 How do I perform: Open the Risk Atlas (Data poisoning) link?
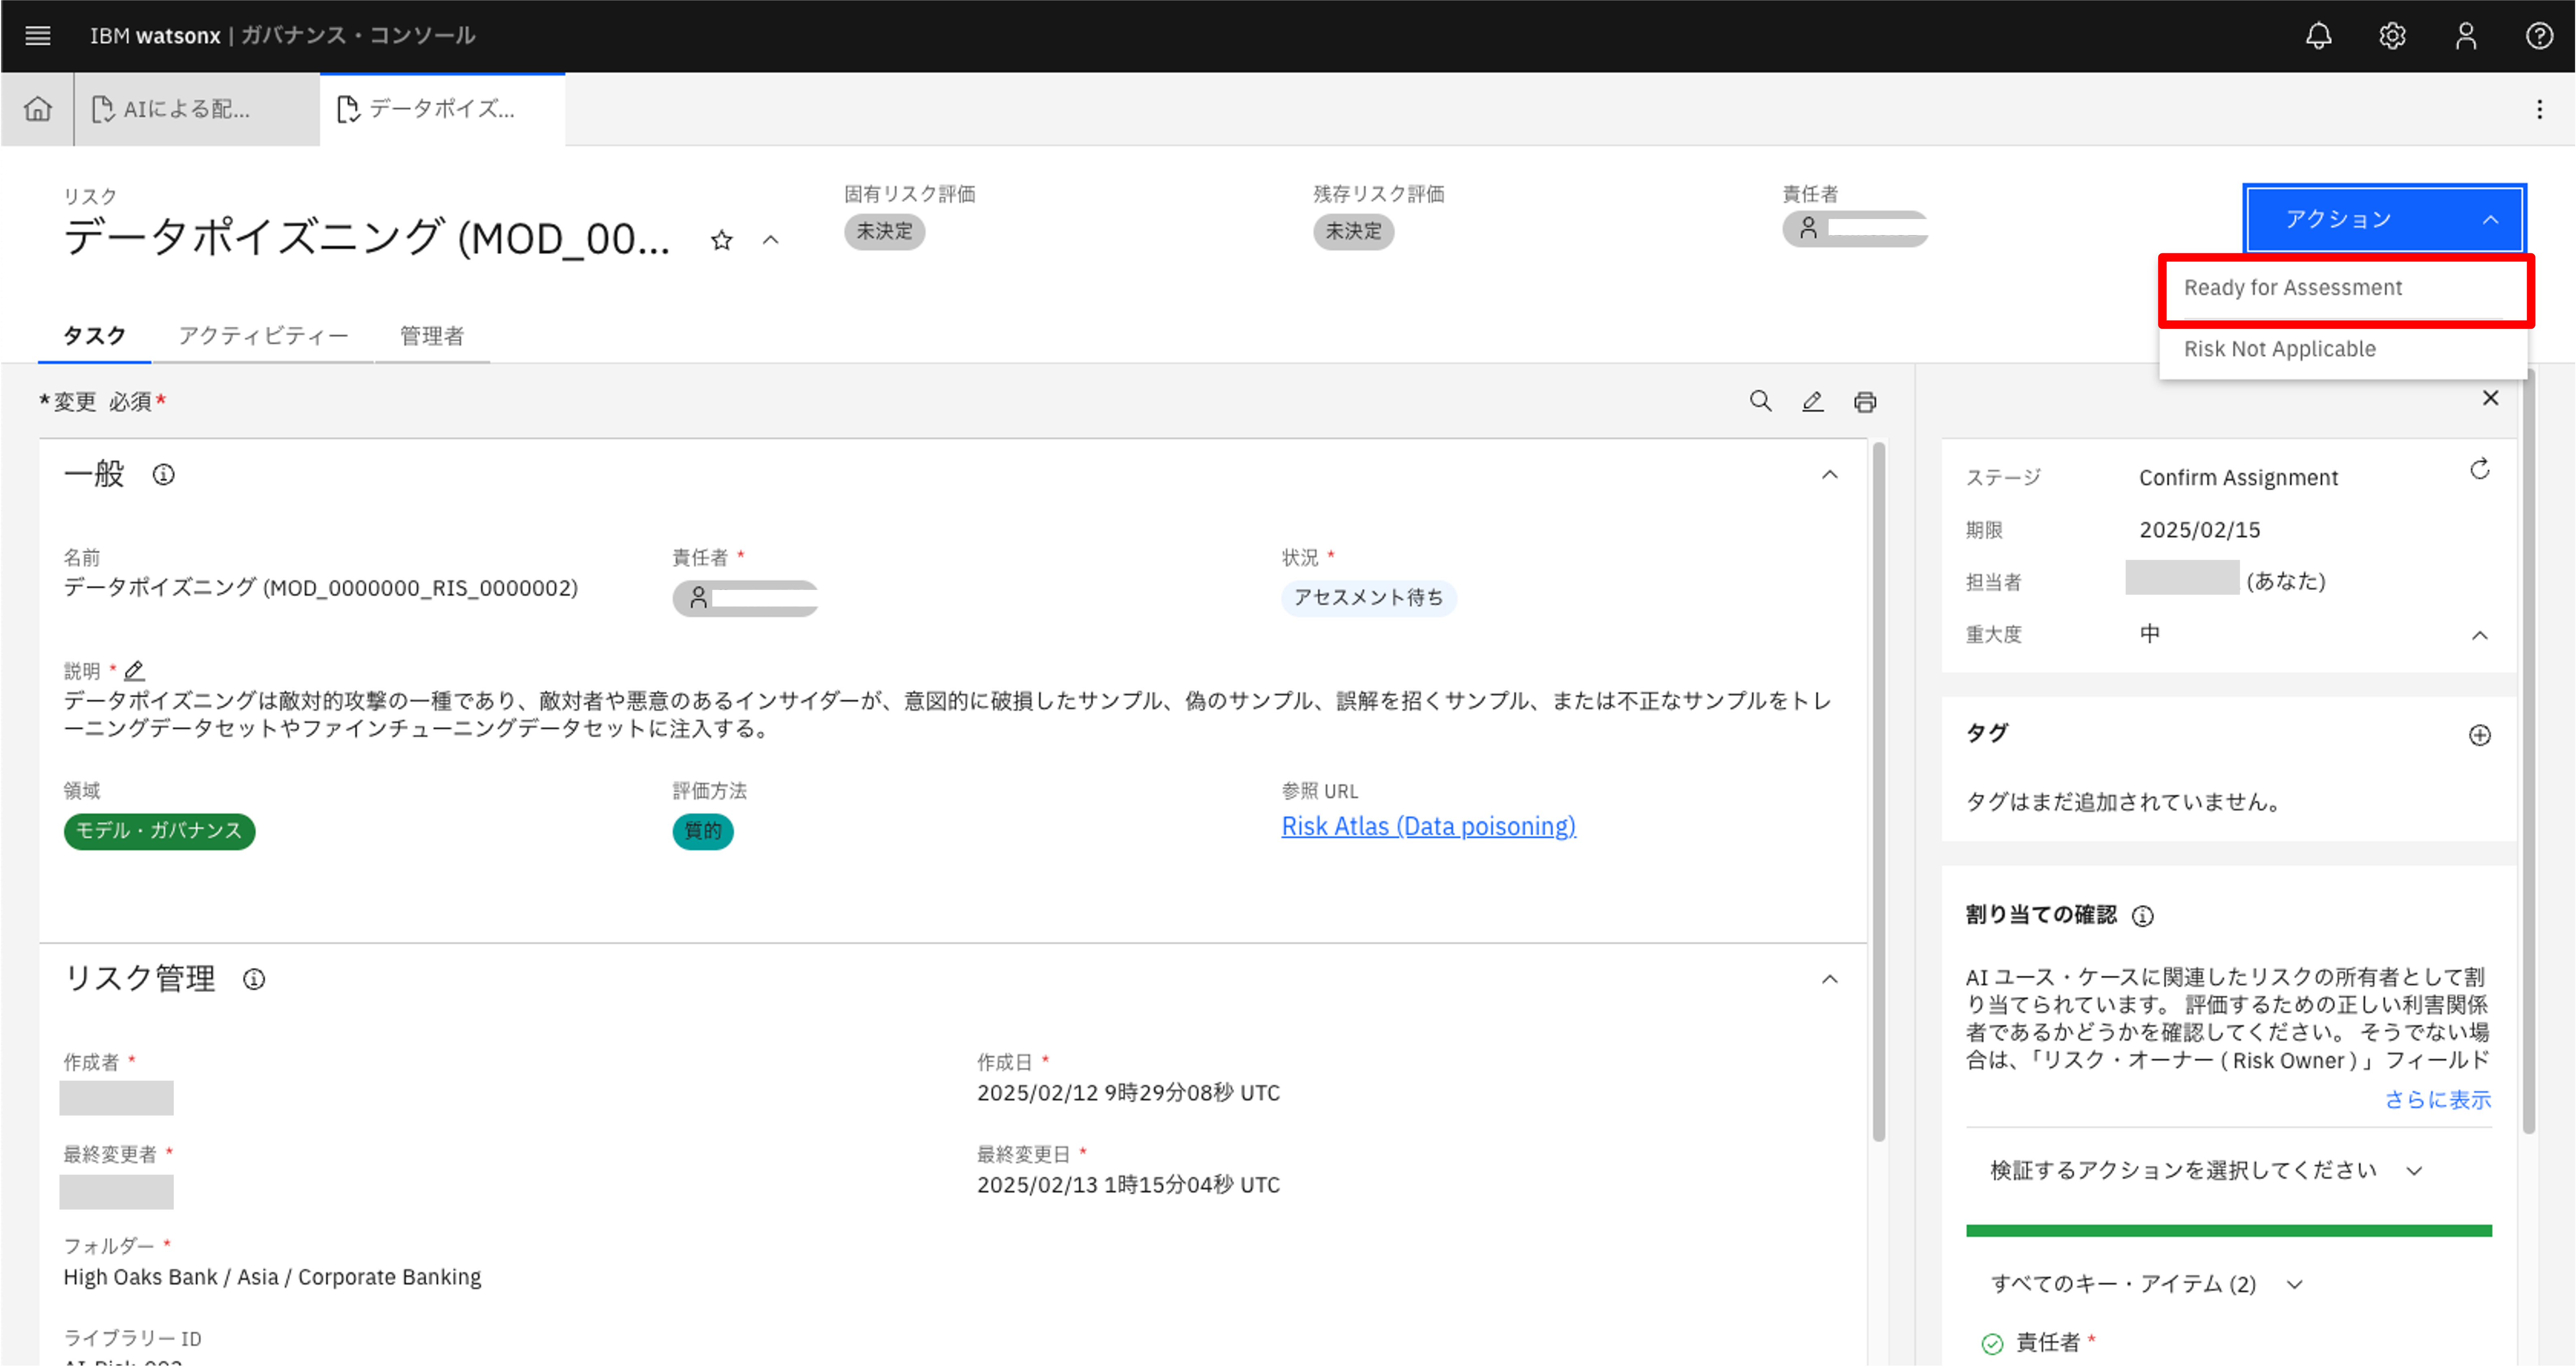point(1428,826)
